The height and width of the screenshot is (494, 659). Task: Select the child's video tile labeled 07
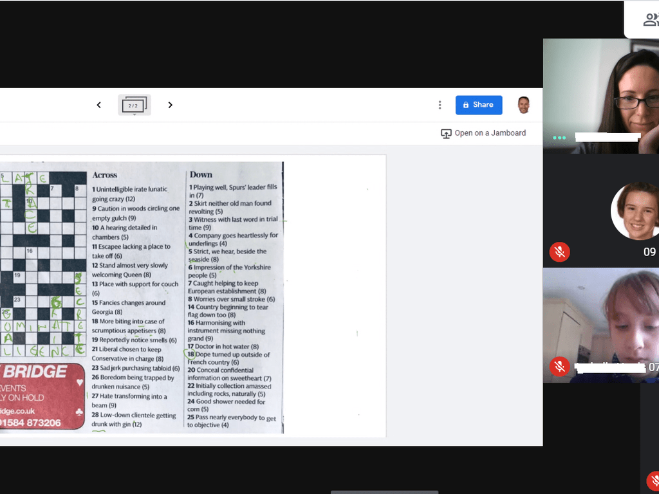coord(601,325)
